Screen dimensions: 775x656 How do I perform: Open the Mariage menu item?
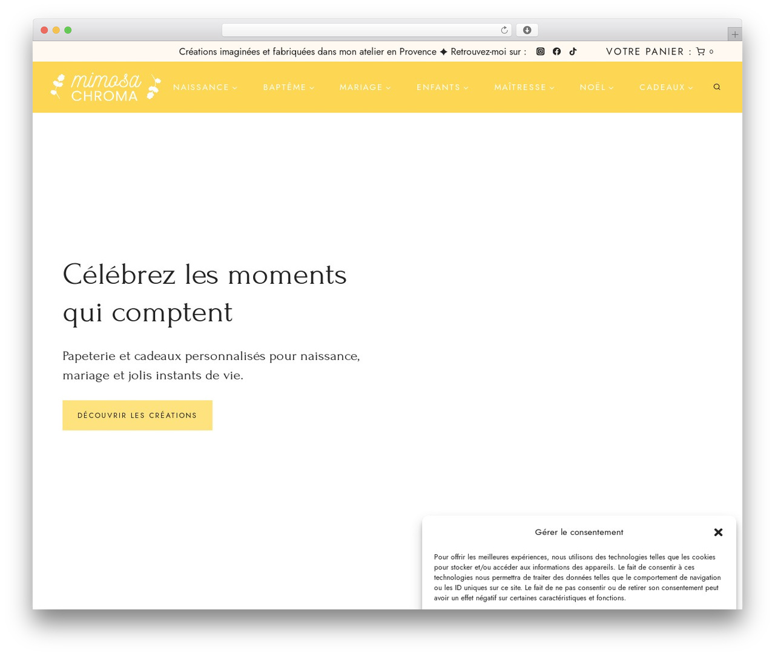click(361, 87)
